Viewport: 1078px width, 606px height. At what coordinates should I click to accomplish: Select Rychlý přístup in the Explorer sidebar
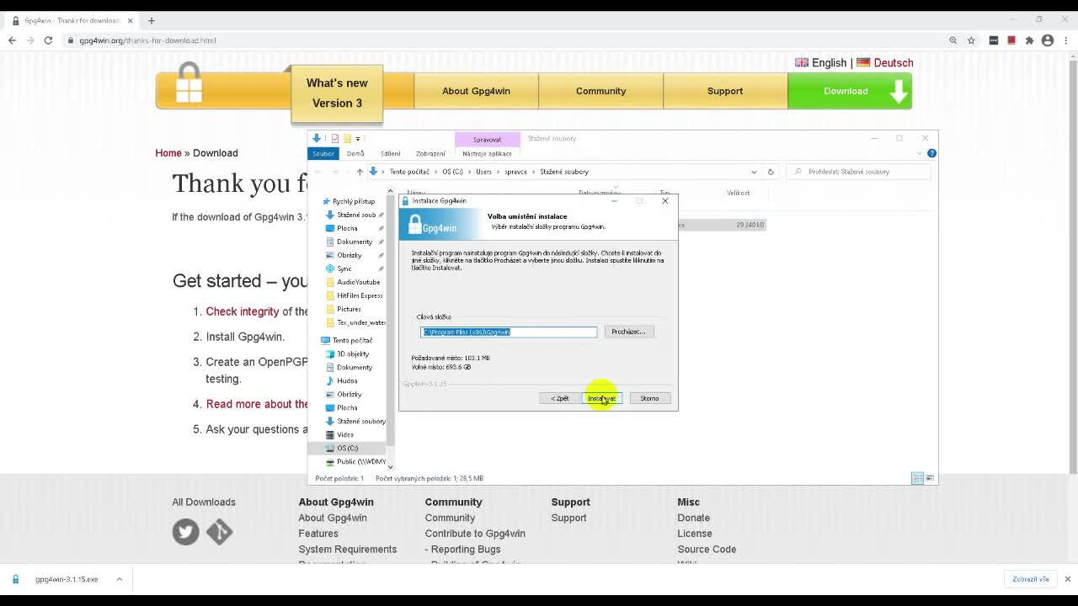354,201
